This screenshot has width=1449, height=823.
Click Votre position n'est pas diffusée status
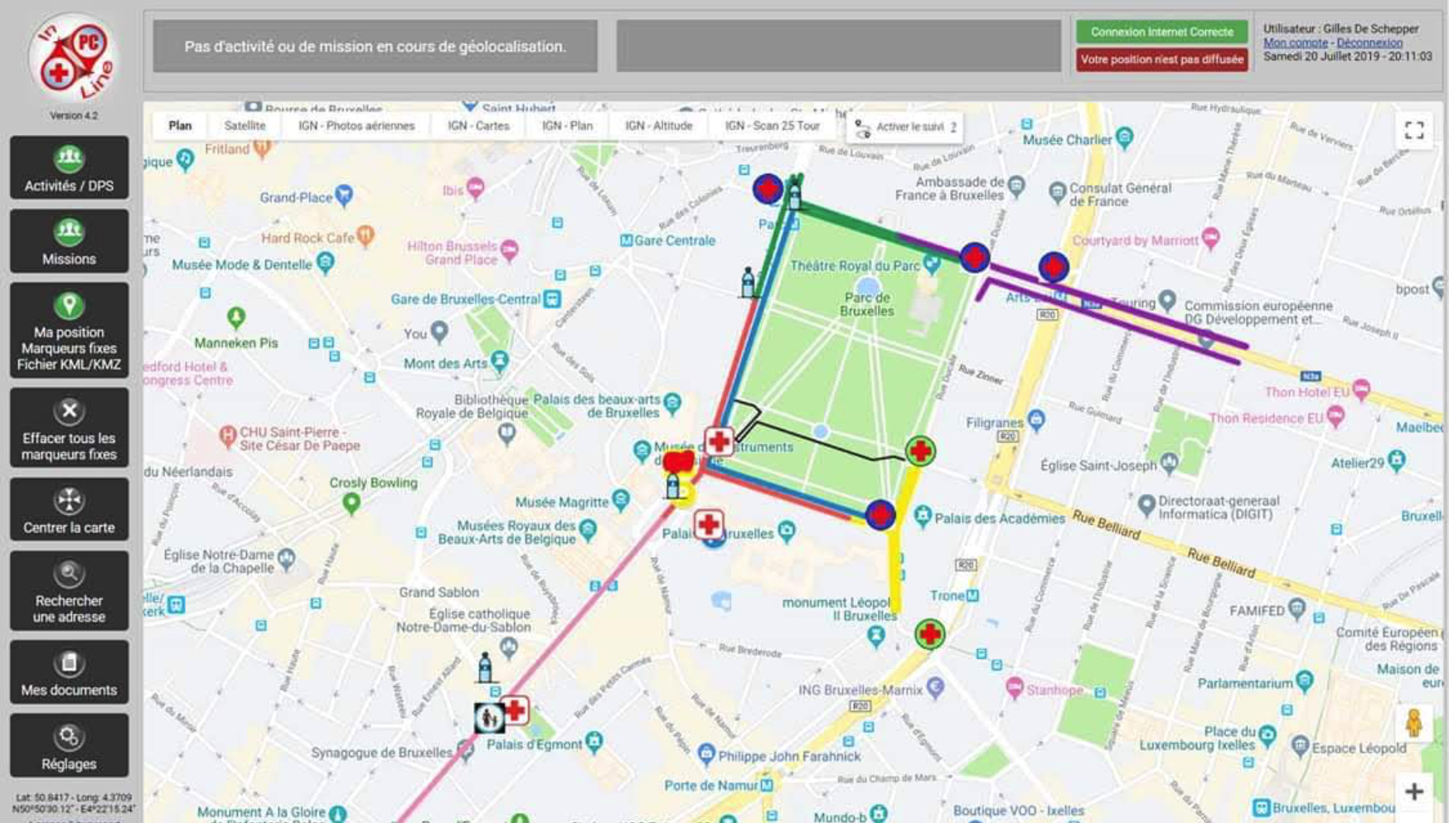[x=1161, y=60]
